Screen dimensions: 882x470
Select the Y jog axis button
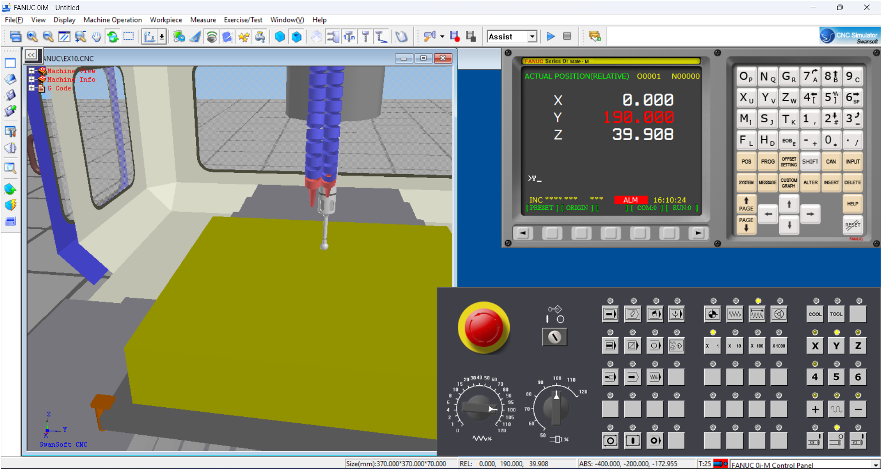click(837, 346)
